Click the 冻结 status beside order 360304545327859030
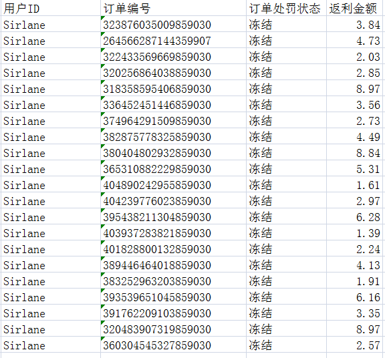Viewport: 385px width, 358px height. tap(261, 345)
